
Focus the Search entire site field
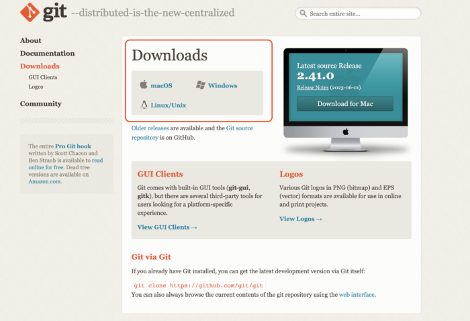(363, 13)
